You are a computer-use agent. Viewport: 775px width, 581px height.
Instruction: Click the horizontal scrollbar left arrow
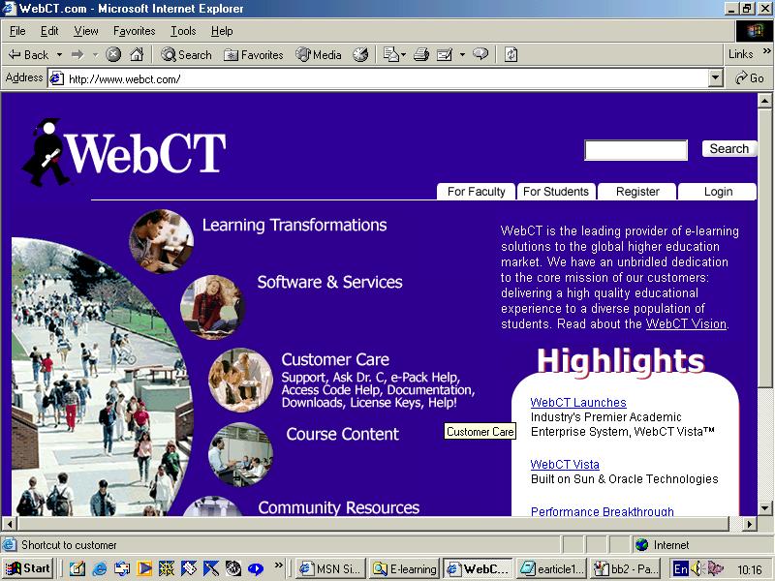click(x=10, y=524)
